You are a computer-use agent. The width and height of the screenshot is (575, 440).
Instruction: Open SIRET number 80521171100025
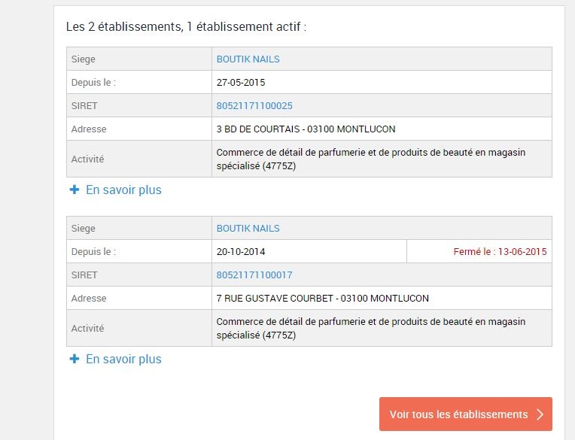point(254,106)
